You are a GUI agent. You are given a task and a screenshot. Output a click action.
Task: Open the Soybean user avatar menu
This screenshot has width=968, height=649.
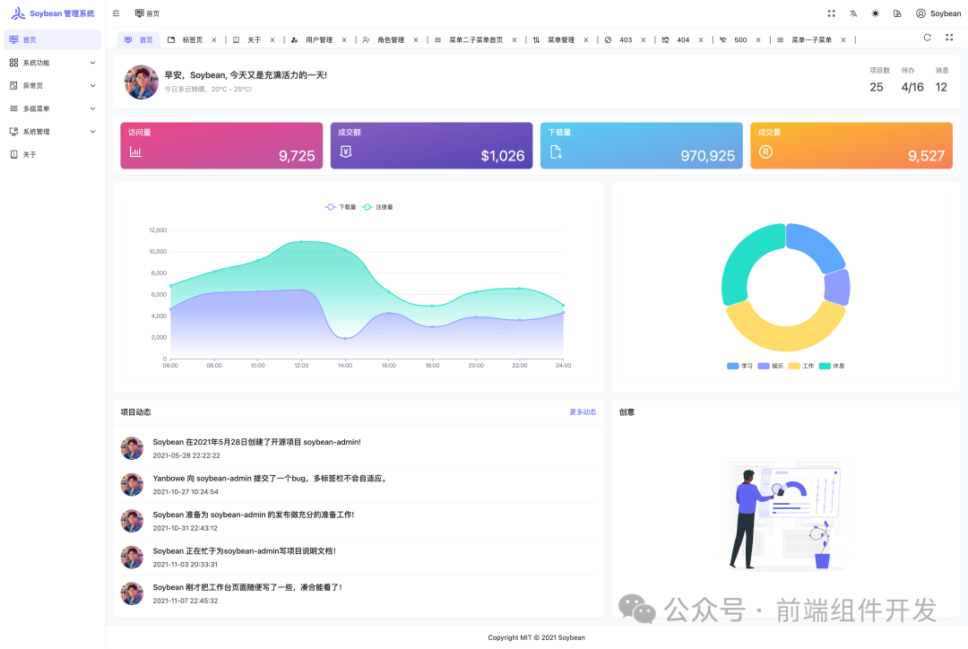pyautogui.click(x=937, y=13)
